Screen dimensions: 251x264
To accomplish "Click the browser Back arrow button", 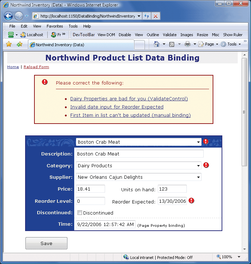I will [9, 16].
